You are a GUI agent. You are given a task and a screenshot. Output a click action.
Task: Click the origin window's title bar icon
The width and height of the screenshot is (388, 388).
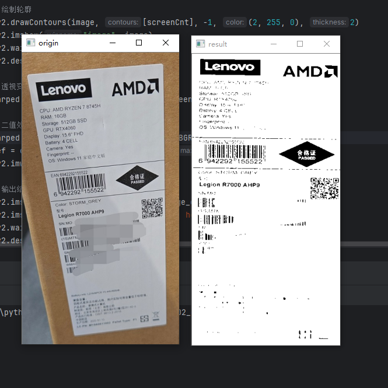click(30, 43)
